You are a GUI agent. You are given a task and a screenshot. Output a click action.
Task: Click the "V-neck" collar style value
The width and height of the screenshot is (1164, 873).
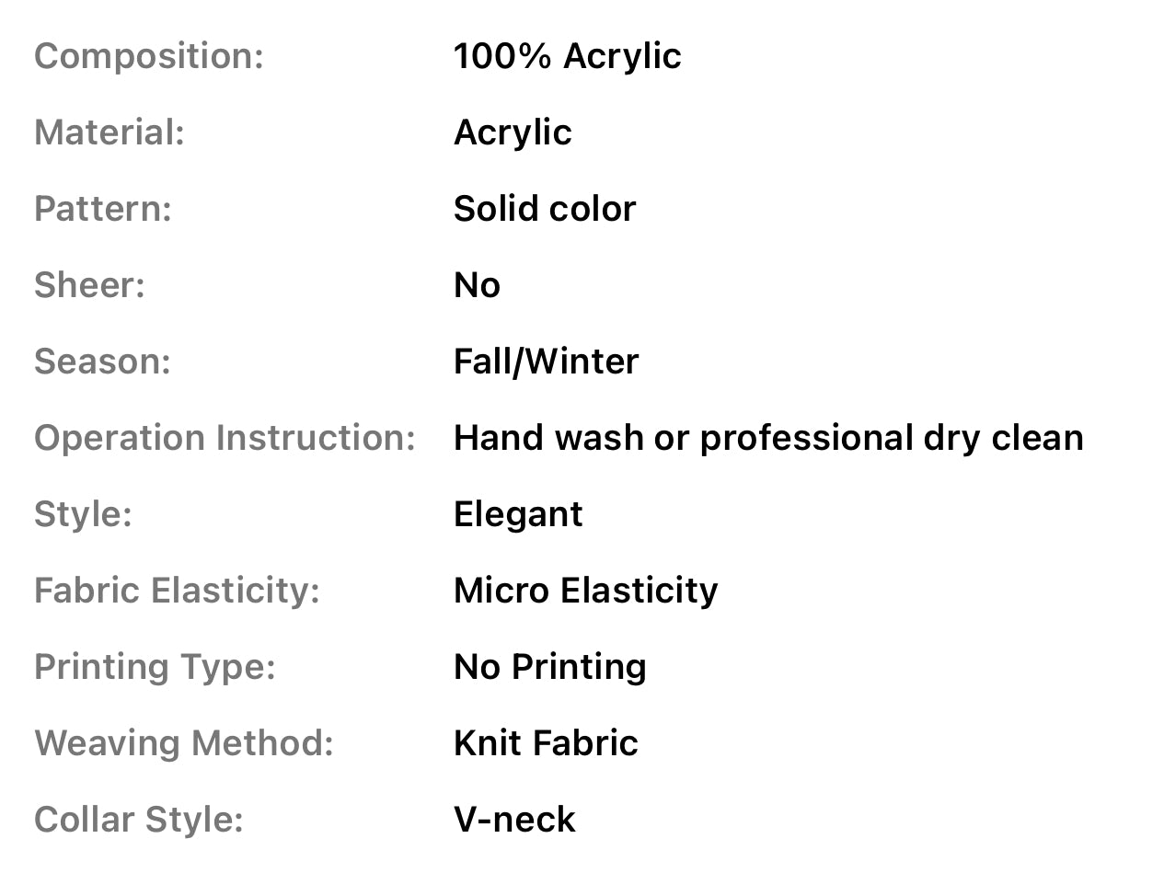coord(514,820)
